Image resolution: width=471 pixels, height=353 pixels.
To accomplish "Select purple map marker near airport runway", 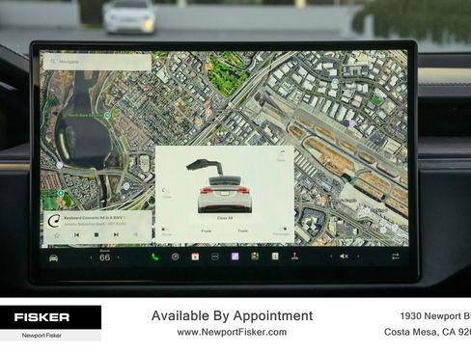I will pyautogui.click(x=352, y=123).
